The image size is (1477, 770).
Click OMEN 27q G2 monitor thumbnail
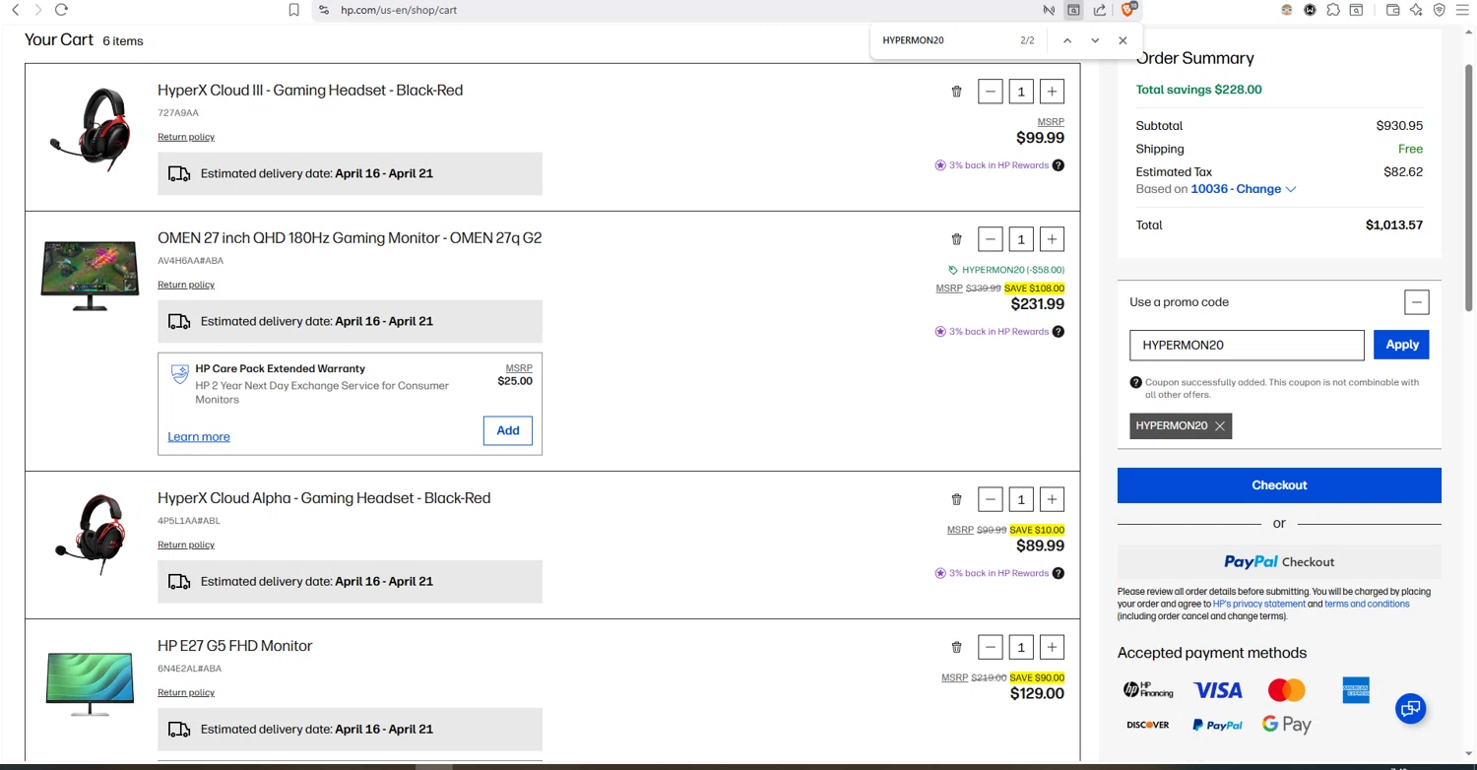point(90,276)
